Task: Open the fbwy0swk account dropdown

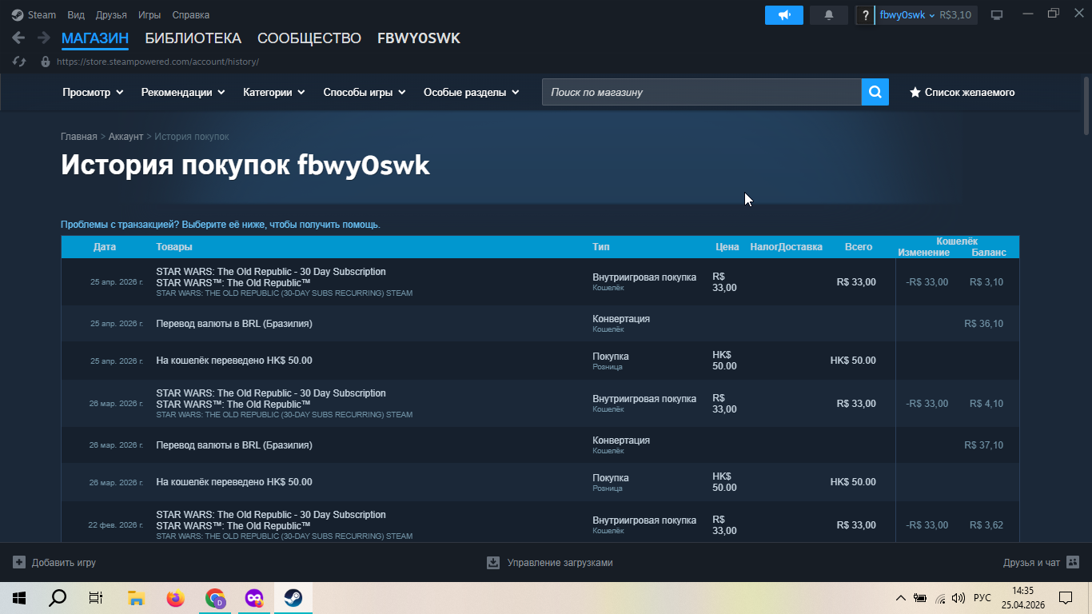Action: pyautogui.click(x=907, y=15)
